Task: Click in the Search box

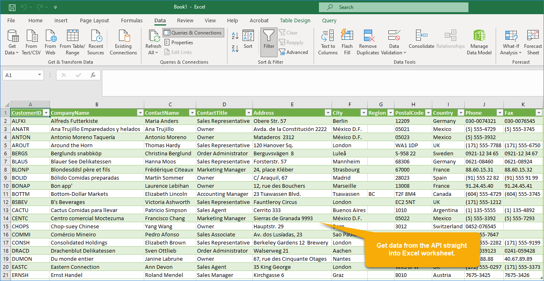Action: tap(393, 7)
